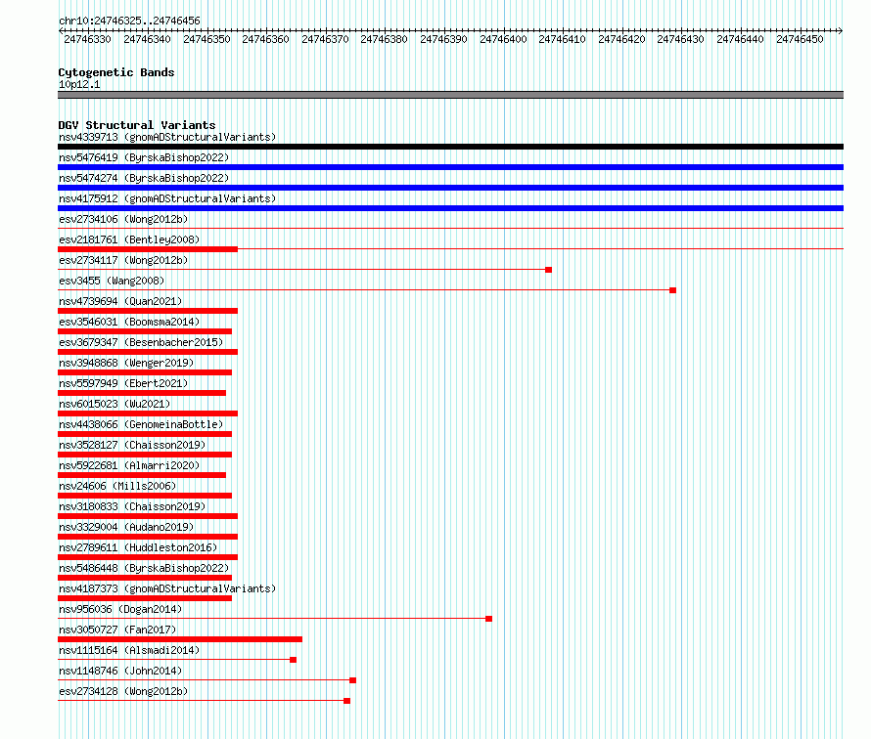The height and width of the screenshot is (739, 871).
Task: Open esv2734128 Wong2012b label
Action: point(123,691)
